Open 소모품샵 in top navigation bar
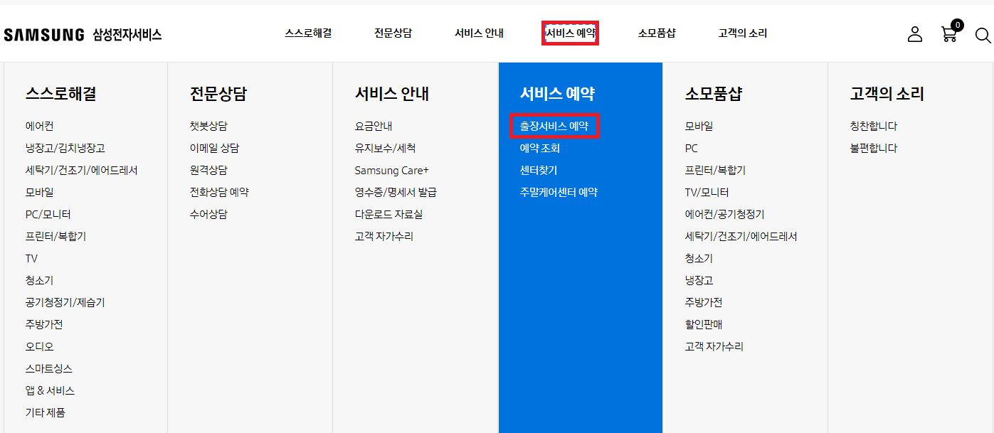 (x=657, y=33)
